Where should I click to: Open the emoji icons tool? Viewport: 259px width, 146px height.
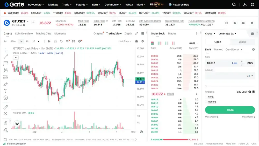click(x=6, y=98)
